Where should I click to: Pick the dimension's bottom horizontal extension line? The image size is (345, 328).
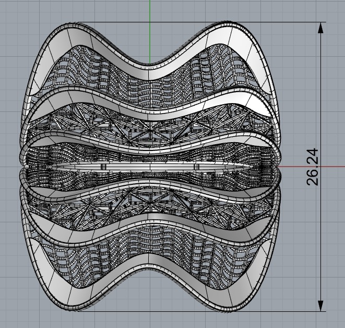203,311
